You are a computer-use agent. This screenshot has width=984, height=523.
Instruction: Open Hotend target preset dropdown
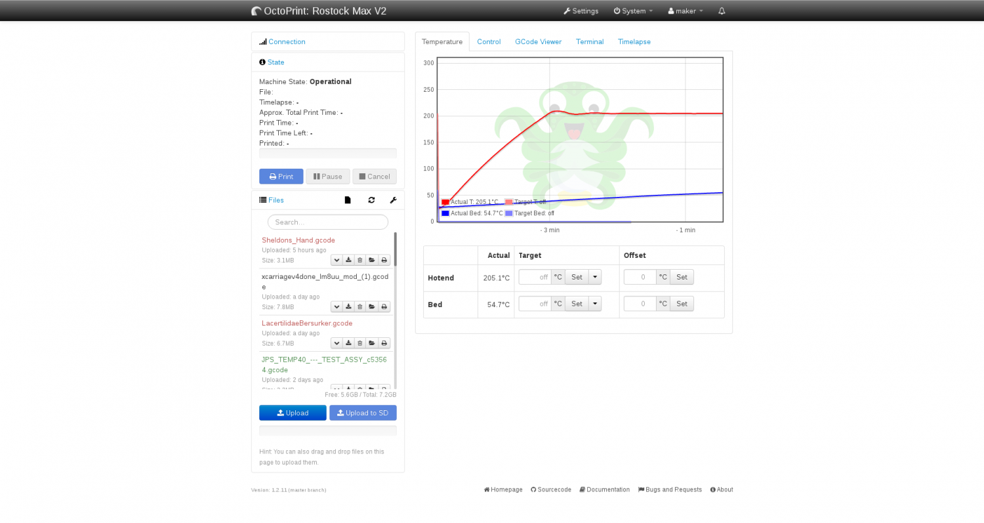(595, 277)
